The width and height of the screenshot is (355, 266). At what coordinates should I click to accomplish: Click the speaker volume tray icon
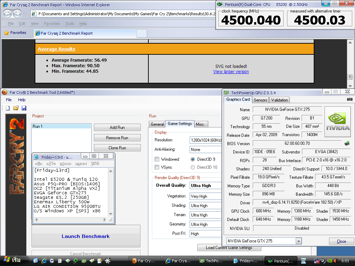(x=335, y=261)
